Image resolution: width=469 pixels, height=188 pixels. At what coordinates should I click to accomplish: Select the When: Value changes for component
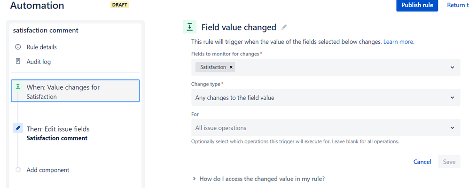pyautogui.click(x=75, y=91)
